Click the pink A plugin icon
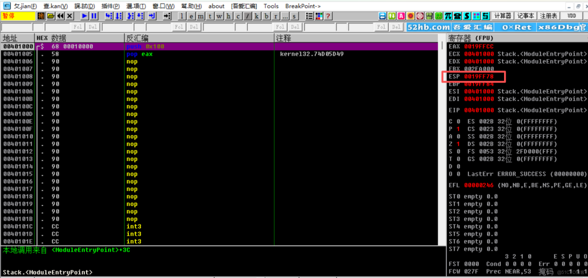Viewport: 588px width, 278px height. click(x=401, y=16)
